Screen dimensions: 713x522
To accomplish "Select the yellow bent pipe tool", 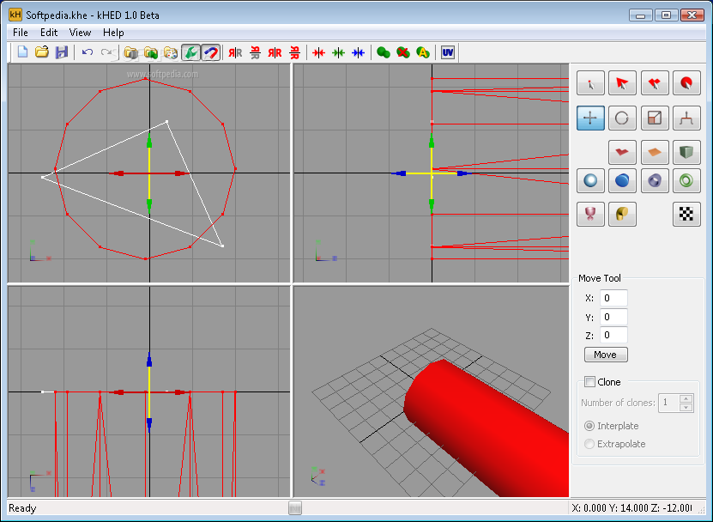I will pyautogui.click(x=622, y=214).
